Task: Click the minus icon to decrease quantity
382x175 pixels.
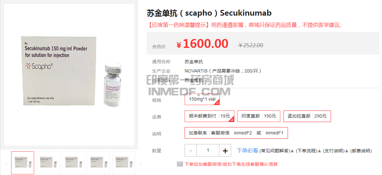Action: (x=191, y=150)
